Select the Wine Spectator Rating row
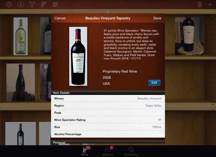 click(x=108, y=120)
